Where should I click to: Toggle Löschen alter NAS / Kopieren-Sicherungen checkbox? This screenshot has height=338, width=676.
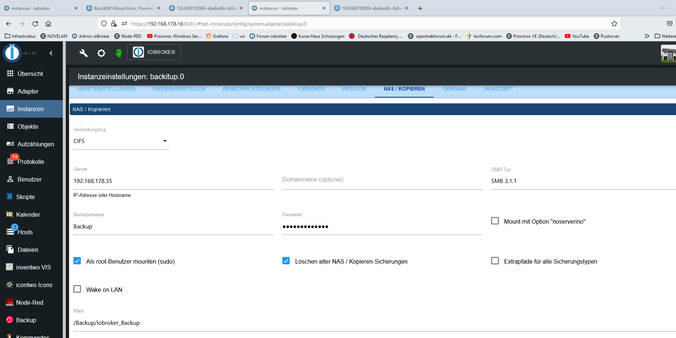(x=286, y=261)
